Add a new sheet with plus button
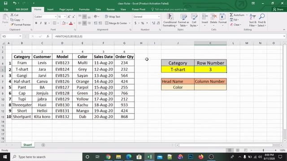 (43, 145)
